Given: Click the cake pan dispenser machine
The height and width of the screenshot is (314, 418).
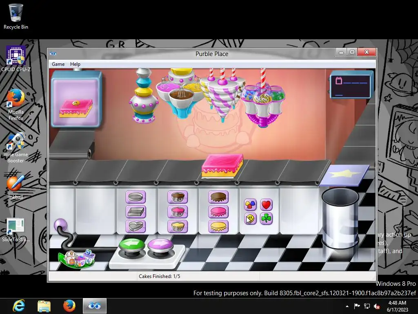Looking at the screenshot, I should (x=144, y=96).
